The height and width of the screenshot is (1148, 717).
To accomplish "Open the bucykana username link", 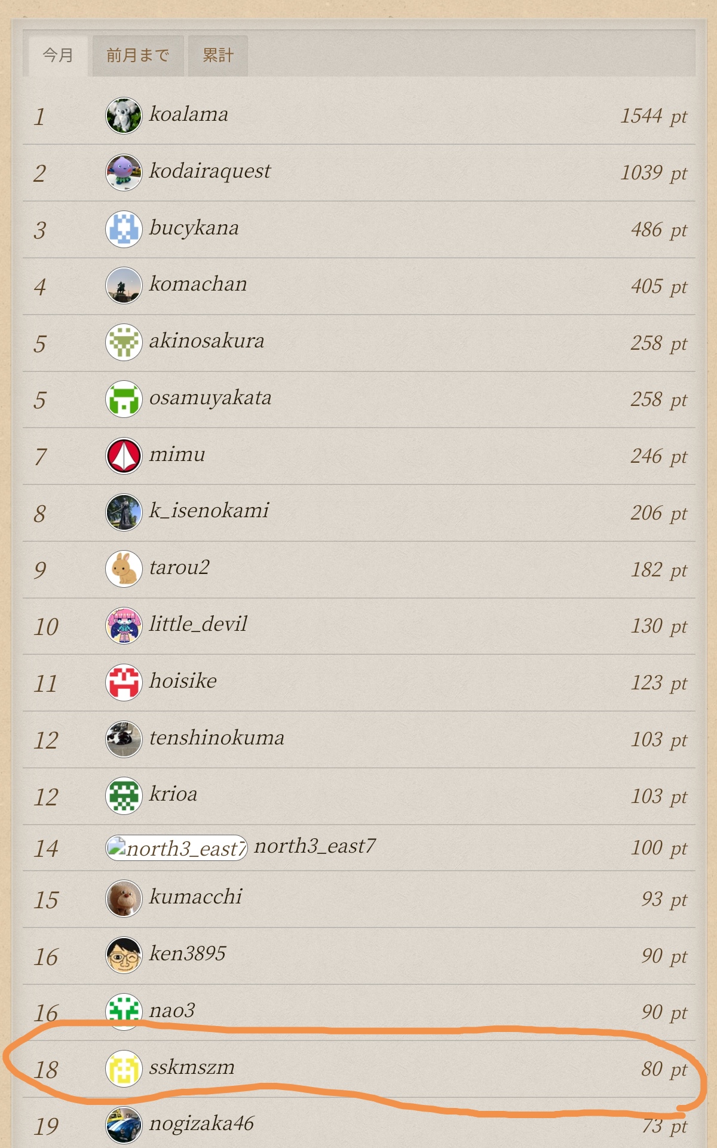I will click(194, 228).
